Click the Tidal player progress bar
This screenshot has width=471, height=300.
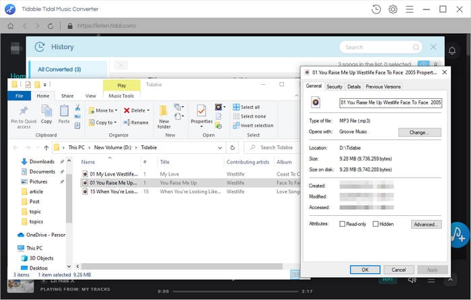(235, 291)
